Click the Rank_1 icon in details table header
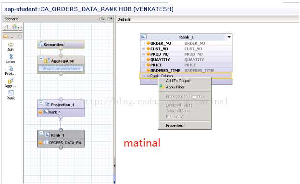 [144, 37]
